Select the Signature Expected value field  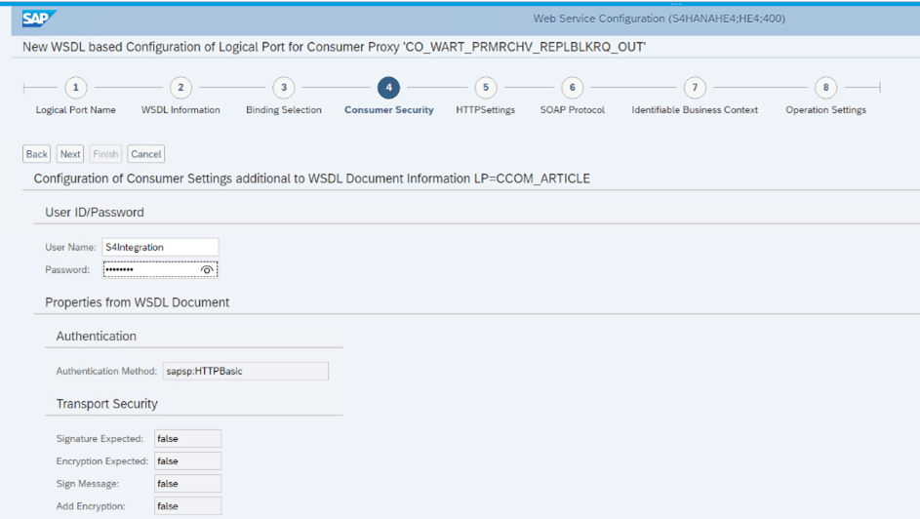(187, 439)
